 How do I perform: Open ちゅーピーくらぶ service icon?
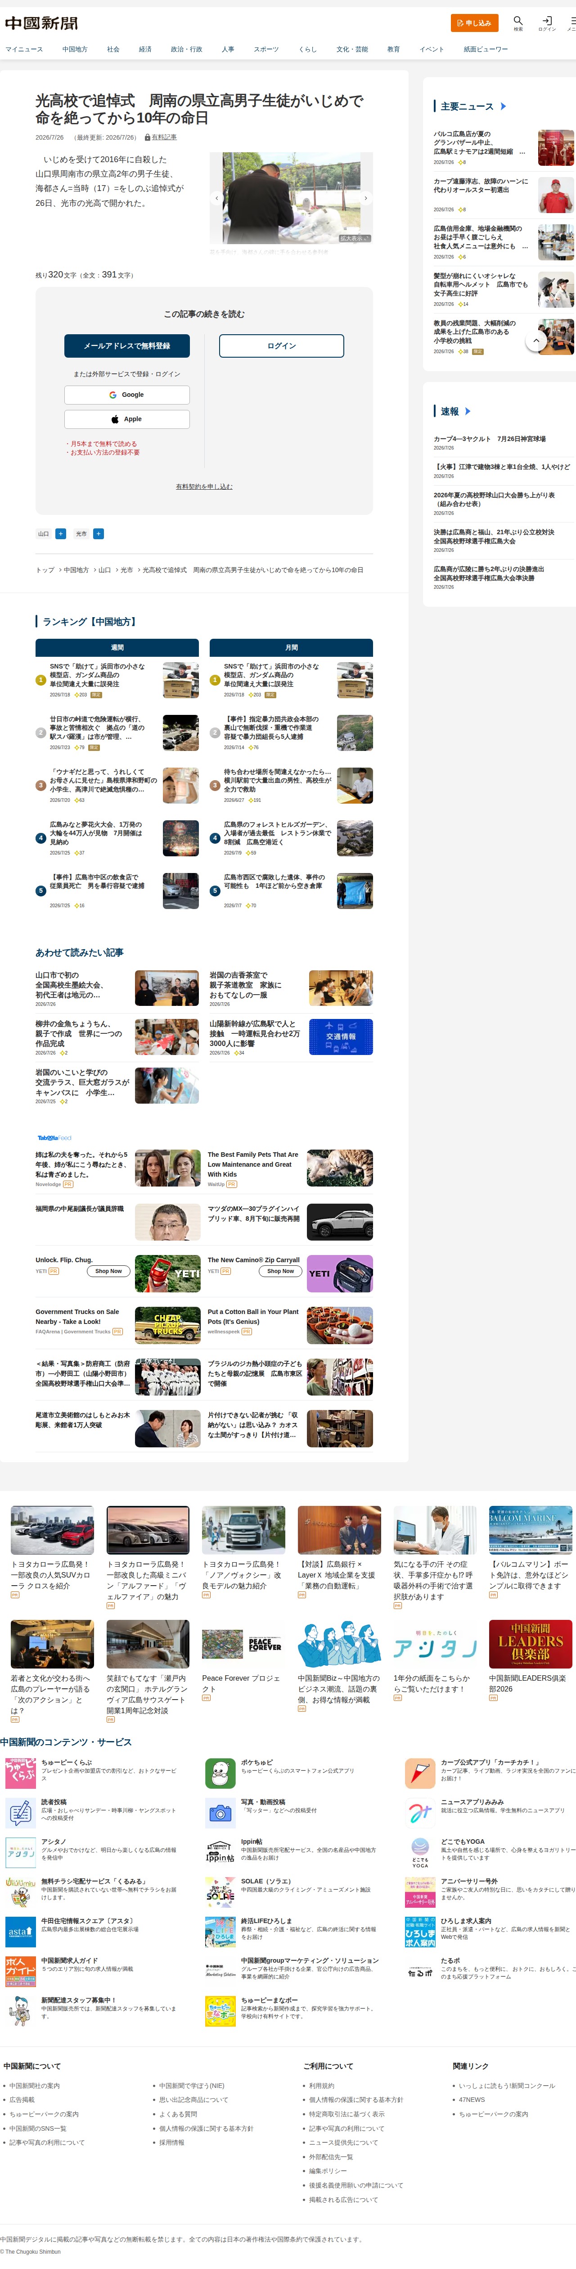point(20,1773)
